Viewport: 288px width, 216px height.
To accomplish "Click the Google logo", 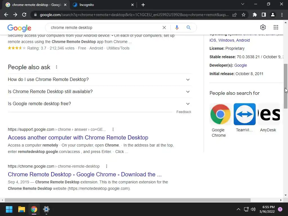I will pyautogui.click(x=19, y=28).
